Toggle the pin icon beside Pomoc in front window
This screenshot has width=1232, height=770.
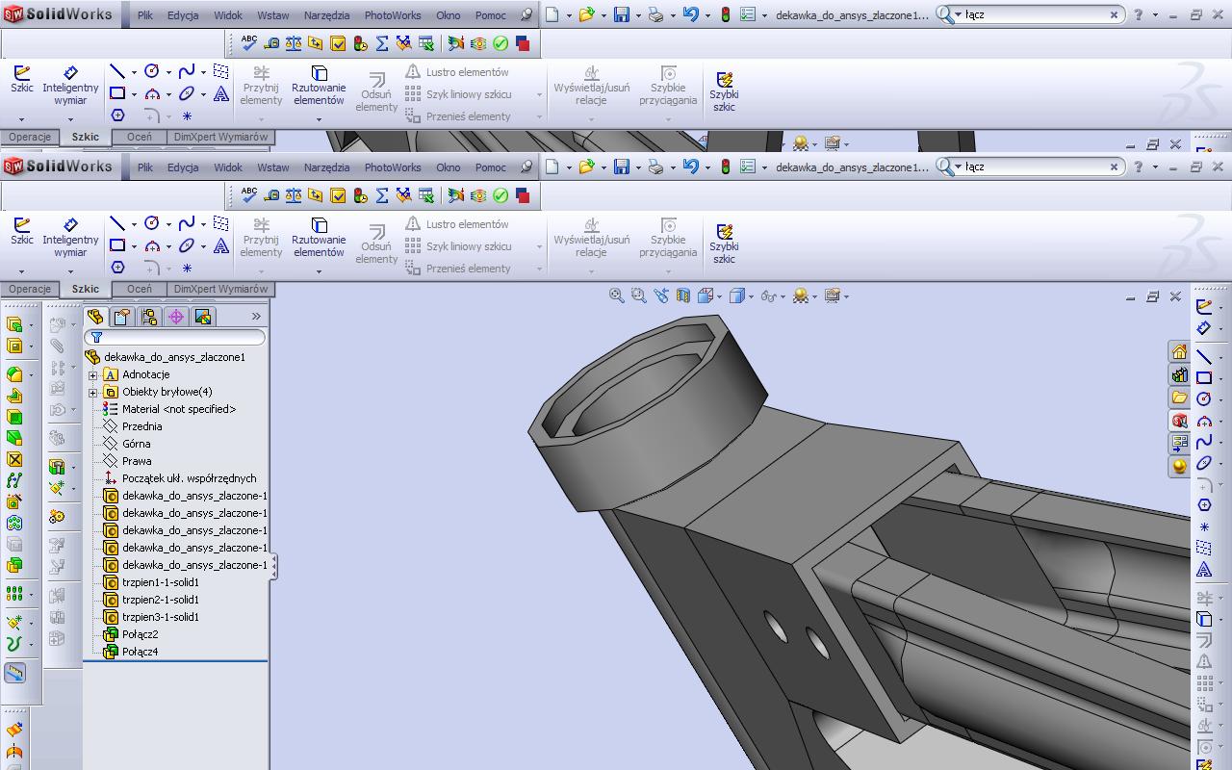pyautogui.click(x=526, y=167)
